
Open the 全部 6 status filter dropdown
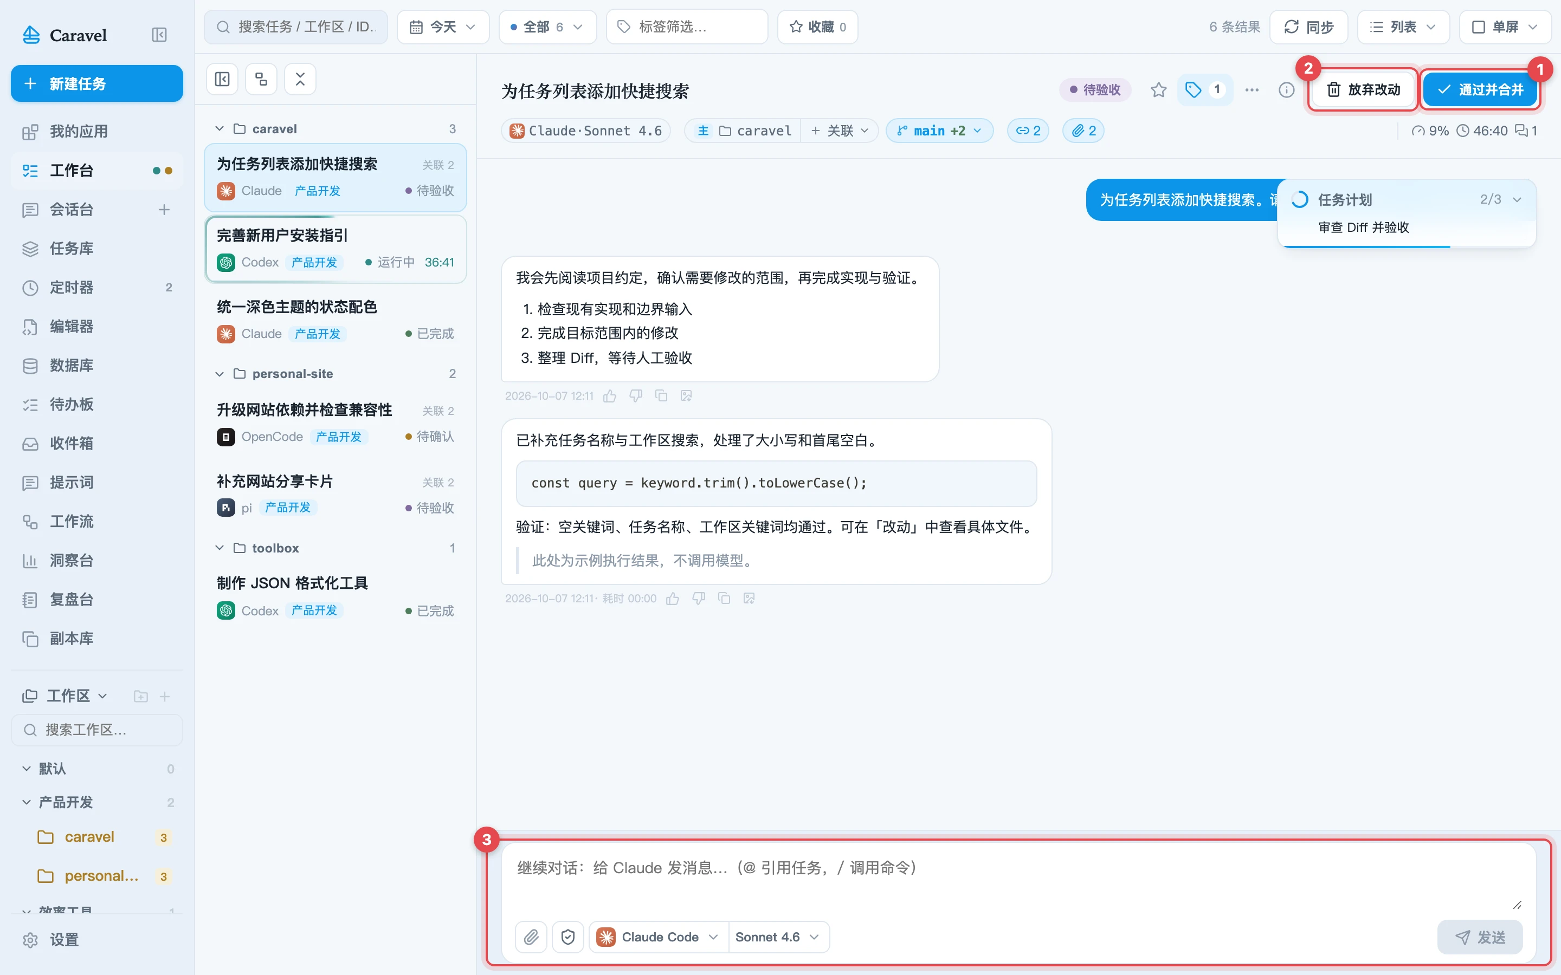(x=547, y=27)
